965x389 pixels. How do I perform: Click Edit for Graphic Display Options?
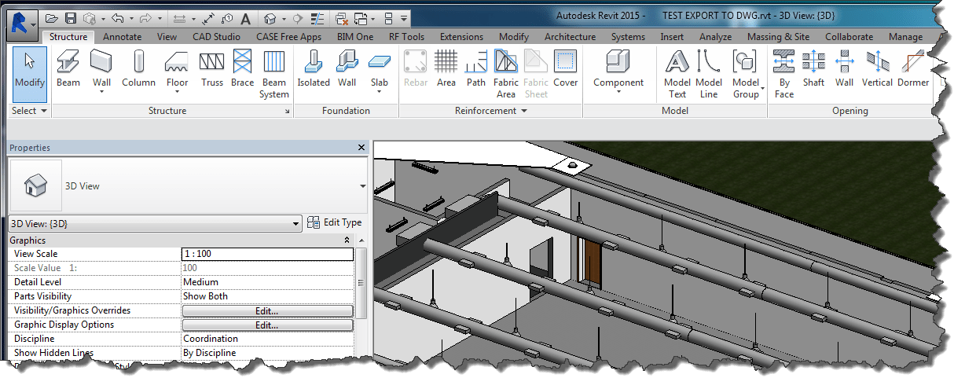(x=267, y=325)
